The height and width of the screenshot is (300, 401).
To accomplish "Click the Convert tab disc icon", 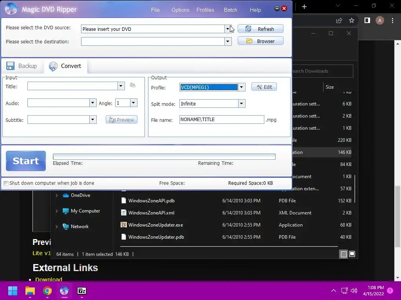I will 53,66.
